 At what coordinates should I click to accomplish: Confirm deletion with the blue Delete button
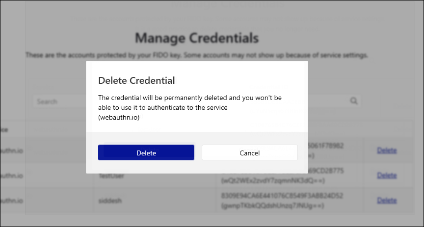[x=146, y=152]
